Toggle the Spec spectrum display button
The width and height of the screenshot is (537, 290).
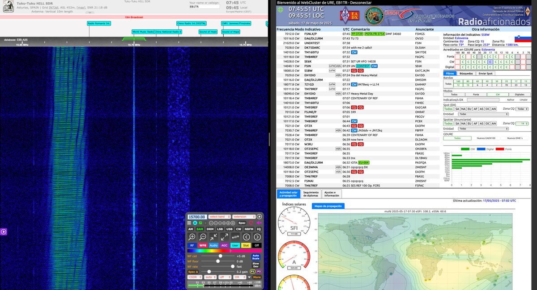click(242, 223)
